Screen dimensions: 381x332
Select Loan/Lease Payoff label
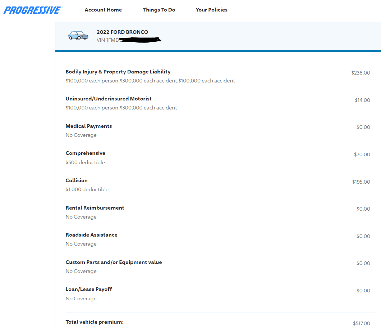coord(89,289)
